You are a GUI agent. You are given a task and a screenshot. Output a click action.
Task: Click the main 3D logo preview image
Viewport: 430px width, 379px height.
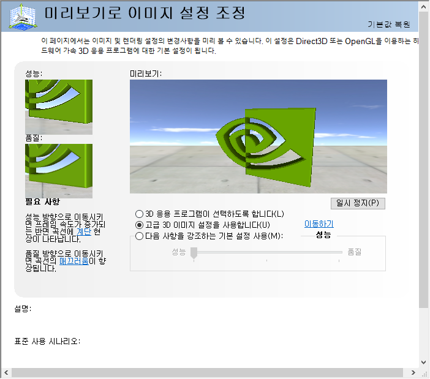[x=258, y=137]
